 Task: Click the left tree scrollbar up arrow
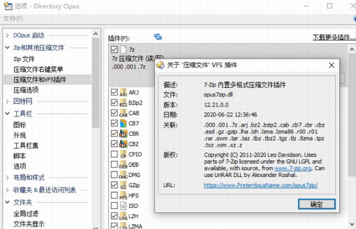coord(96,34)
